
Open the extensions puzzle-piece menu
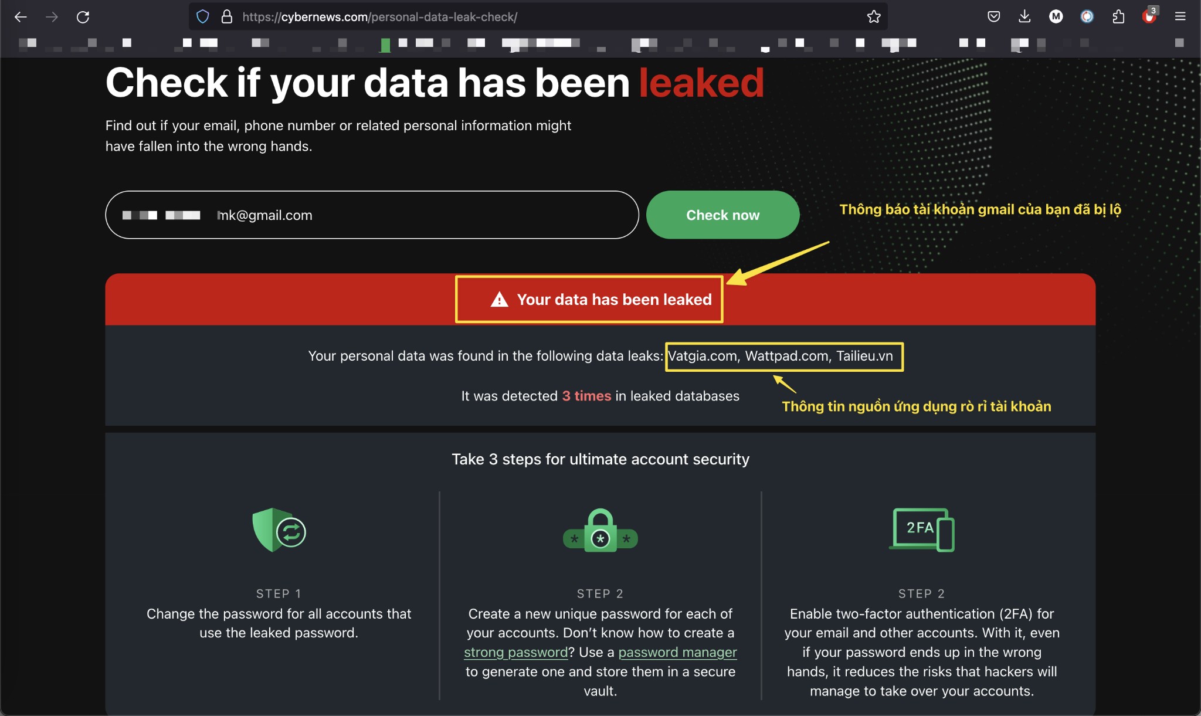pyautogui.click(x=1118, y=17)
